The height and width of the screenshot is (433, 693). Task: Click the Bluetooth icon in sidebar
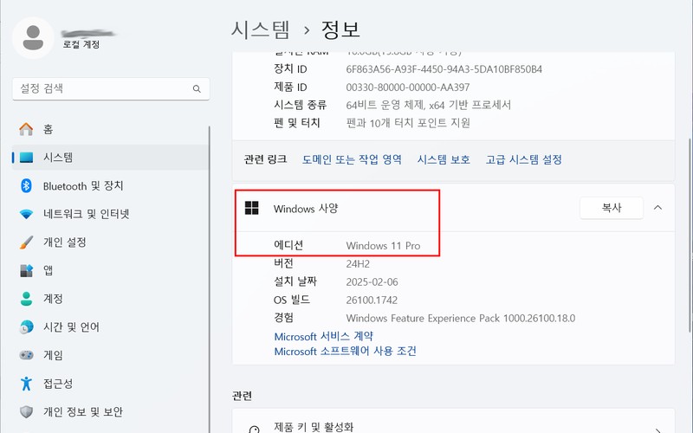[26, 185]
